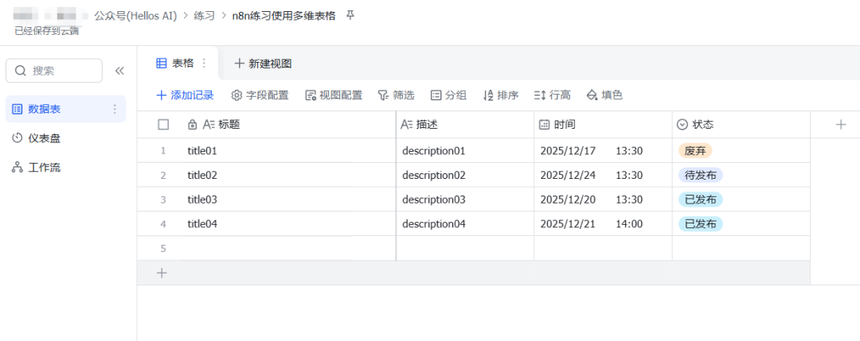Open the 排序 sort options
860x341 pixels.
click(x=501, y=95)
